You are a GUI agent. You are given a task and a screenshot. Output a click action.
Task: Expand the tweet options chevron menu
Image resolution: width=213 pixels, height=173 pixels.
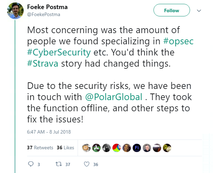(x=199, y=10)
